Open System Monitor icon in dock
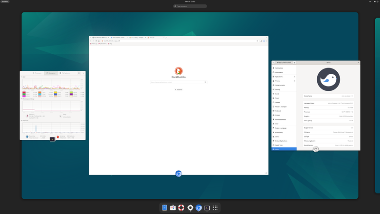The image size is (380, 214). (x=207, y=208)
